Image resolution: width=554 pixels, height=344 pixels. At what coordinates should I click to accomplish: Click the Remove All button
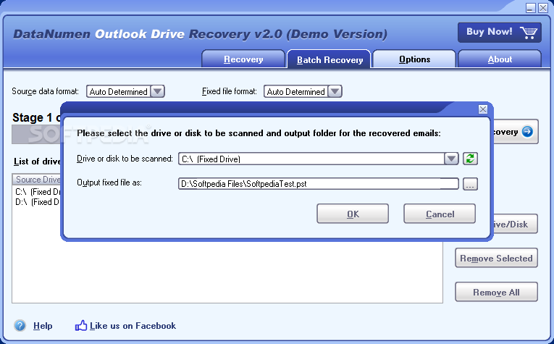496,292
